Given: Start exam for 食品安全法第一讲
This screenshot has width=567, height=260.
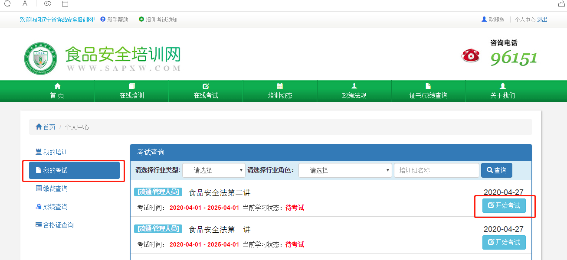Looking at the screenshot, I should click(x=504, y=242).
